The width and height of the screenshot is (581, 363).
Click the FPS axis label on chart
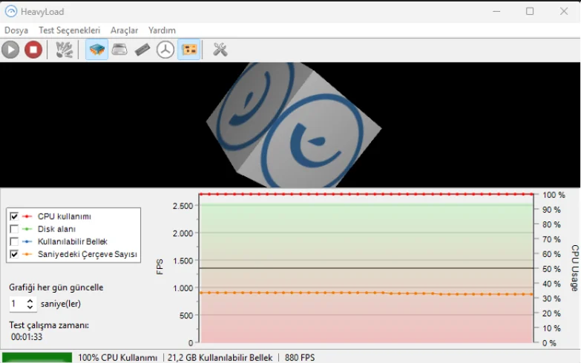coord(160,267)
